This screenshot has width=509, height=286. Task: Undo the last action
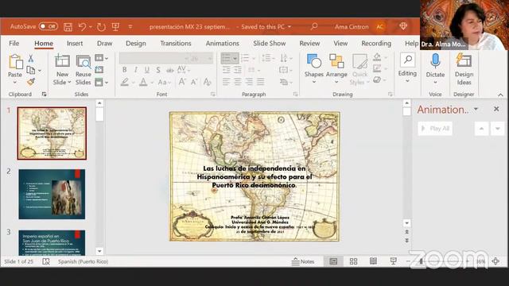[82, 26]
